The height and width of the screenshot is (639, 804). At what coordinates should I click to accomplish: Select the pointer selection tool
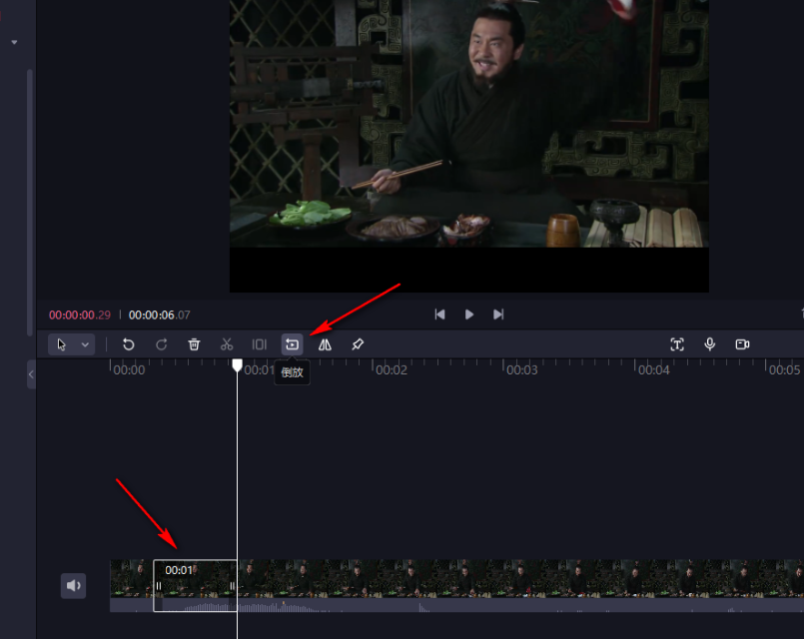[62, 344]
